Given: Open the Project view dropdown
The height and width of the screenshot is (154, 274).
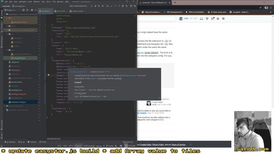Looking at the screenshot, I should 10,10.
